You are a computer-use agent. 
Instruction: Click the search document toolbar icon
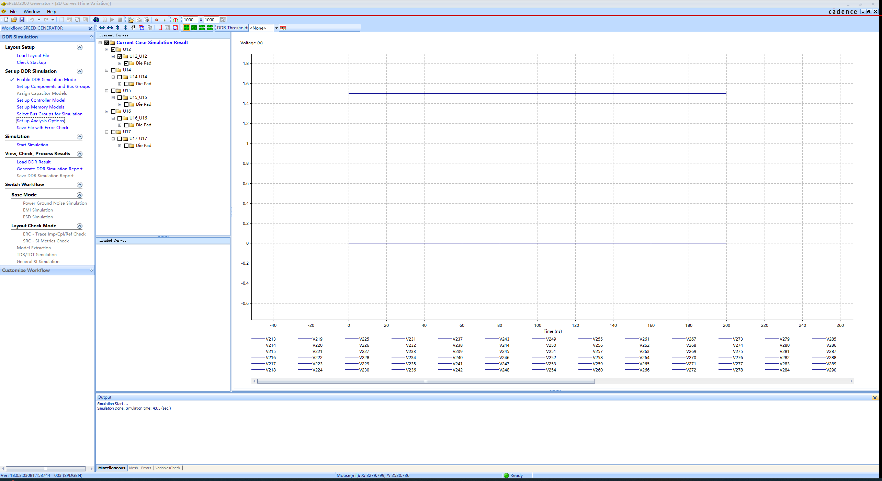(x=147, y=20)
